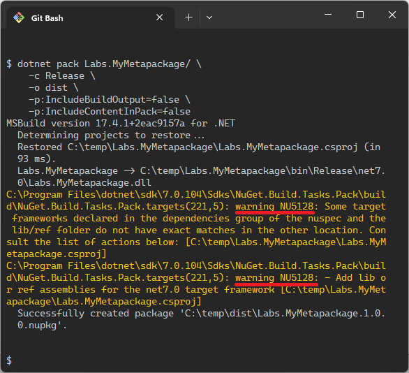The height and width of the screenshot is (373, 409).
Task: Click the "dotnet pack Labs.MyMetapackage/" command line
Action: pos(104,64)
